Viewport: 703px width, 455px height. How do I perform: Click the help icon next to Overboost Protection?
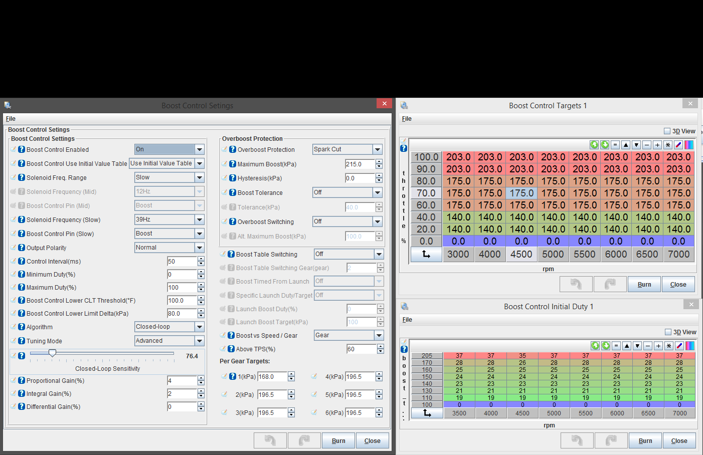[233, 149]
